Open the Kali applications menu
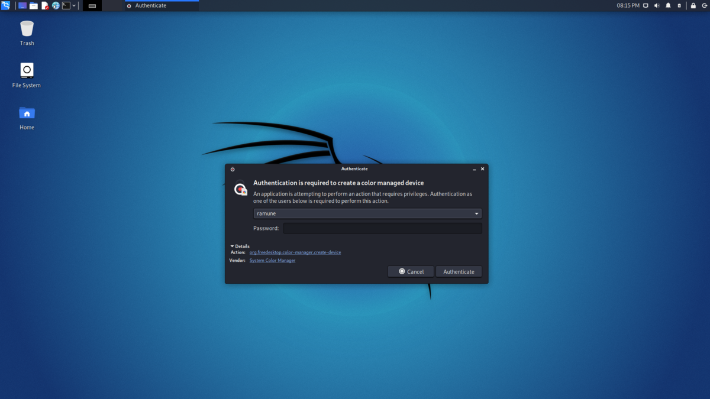 [x=6, y=5]
